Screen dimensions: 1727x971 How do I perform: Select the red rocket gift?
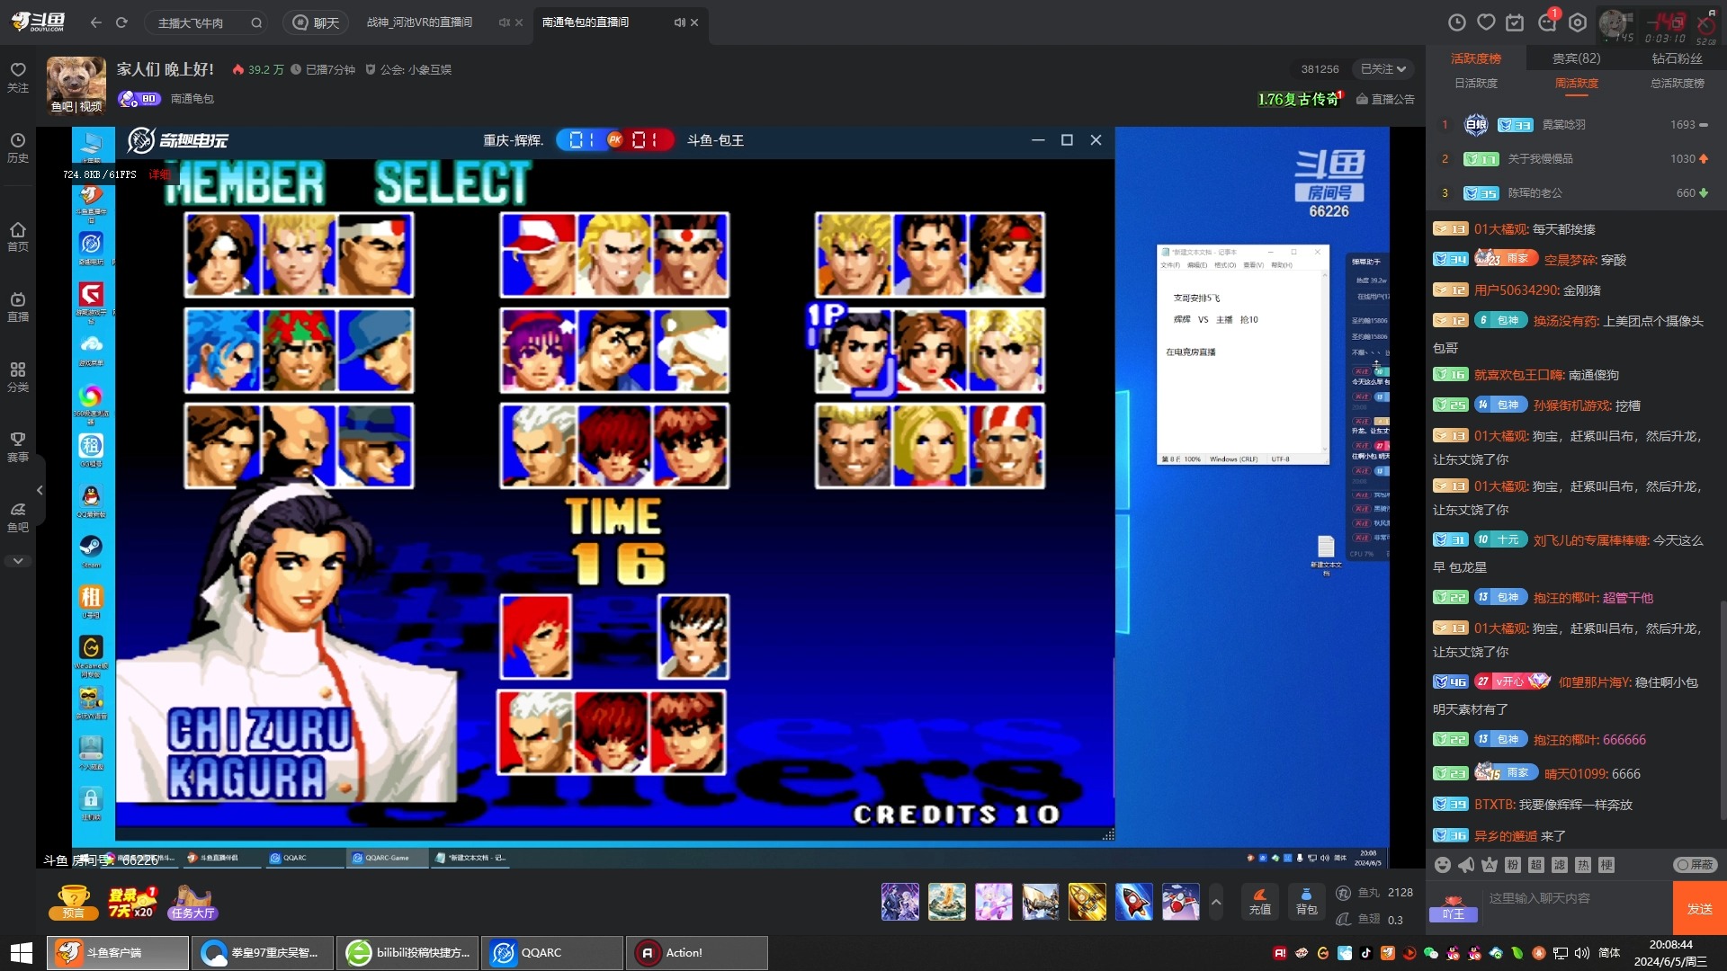point(1133,902)
